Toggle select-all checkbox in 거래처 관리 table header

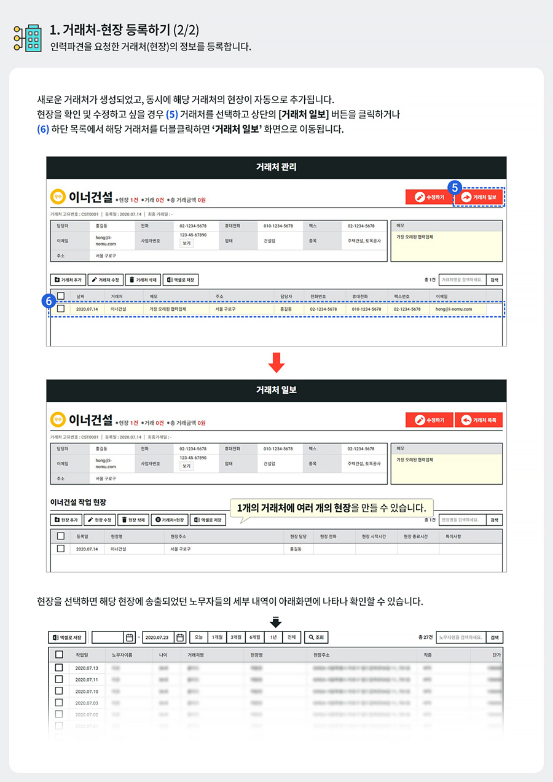coord(60,295)
